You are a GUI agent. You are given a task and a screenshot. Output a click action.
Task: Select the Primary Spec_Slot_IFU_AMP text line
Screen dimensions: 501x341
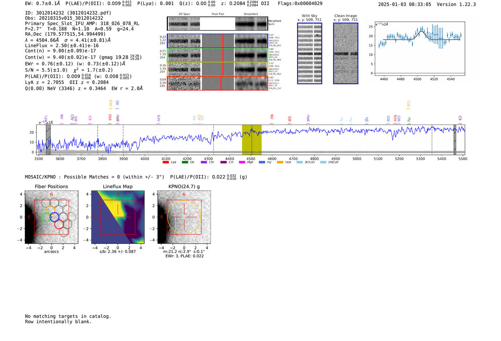coord(82,24)
